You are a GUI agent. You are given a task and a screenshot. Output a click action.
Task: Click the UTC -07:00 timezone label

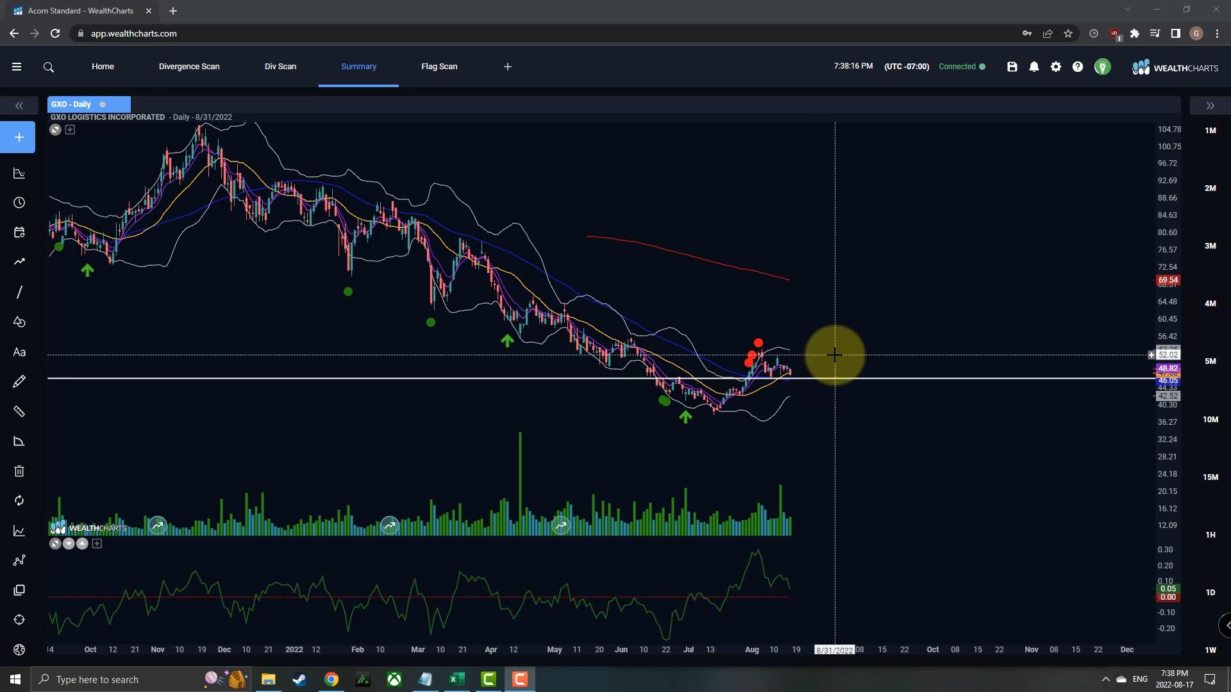point(907,67)
